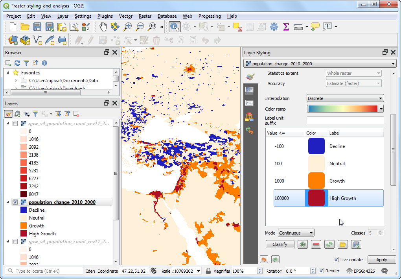Remove selected class with red minus button
Screen dimensions: 401x279
[316, 244]
